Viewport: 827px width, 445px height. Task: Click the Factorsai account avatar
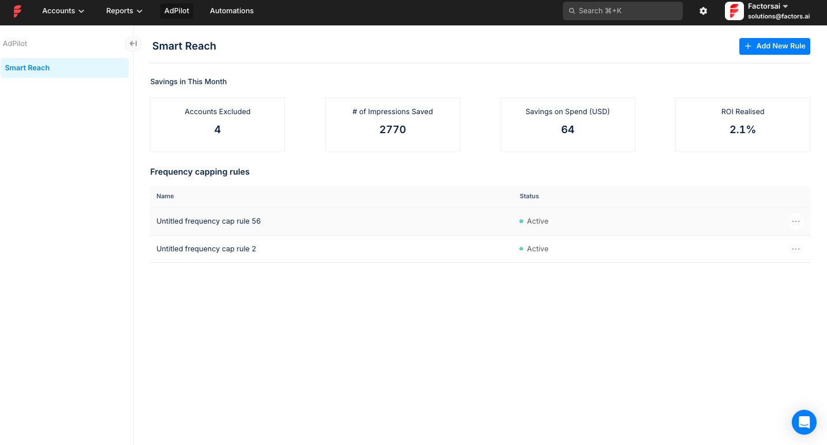click(734, 11)
